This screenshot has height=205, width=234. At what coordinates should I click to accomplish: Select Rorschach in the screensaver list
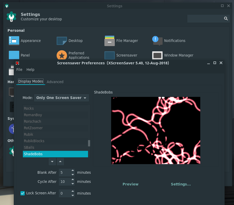32,121
